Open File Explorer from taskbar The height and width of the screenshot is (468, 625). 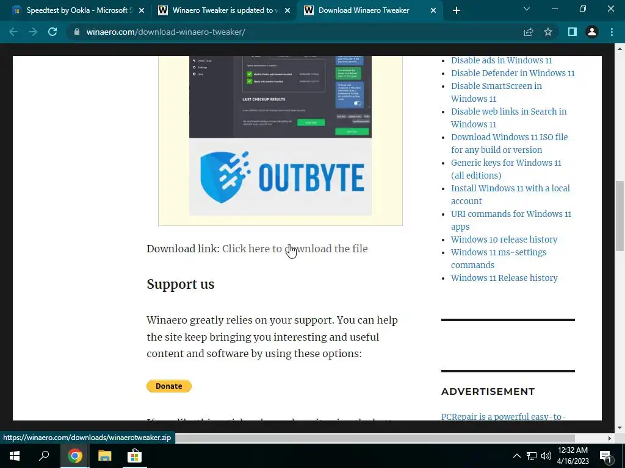pyautogui.click(x=105, y=456)
